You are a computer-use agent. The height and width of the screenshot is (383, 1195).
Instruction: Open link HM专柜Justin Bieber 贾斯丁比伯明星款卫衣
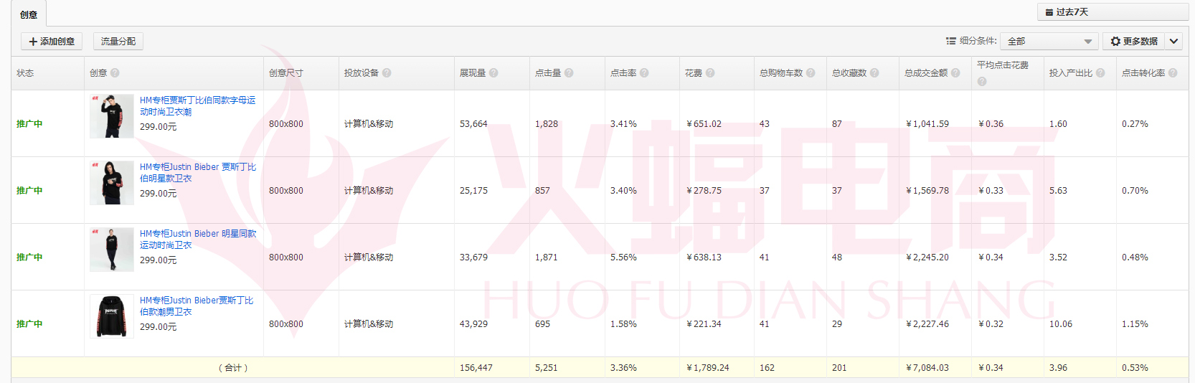tap(198, 173)
